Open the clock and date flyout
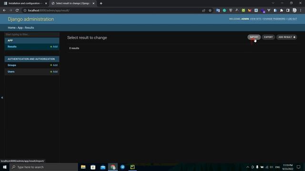 pyautogui.click(x=288, y=167)
